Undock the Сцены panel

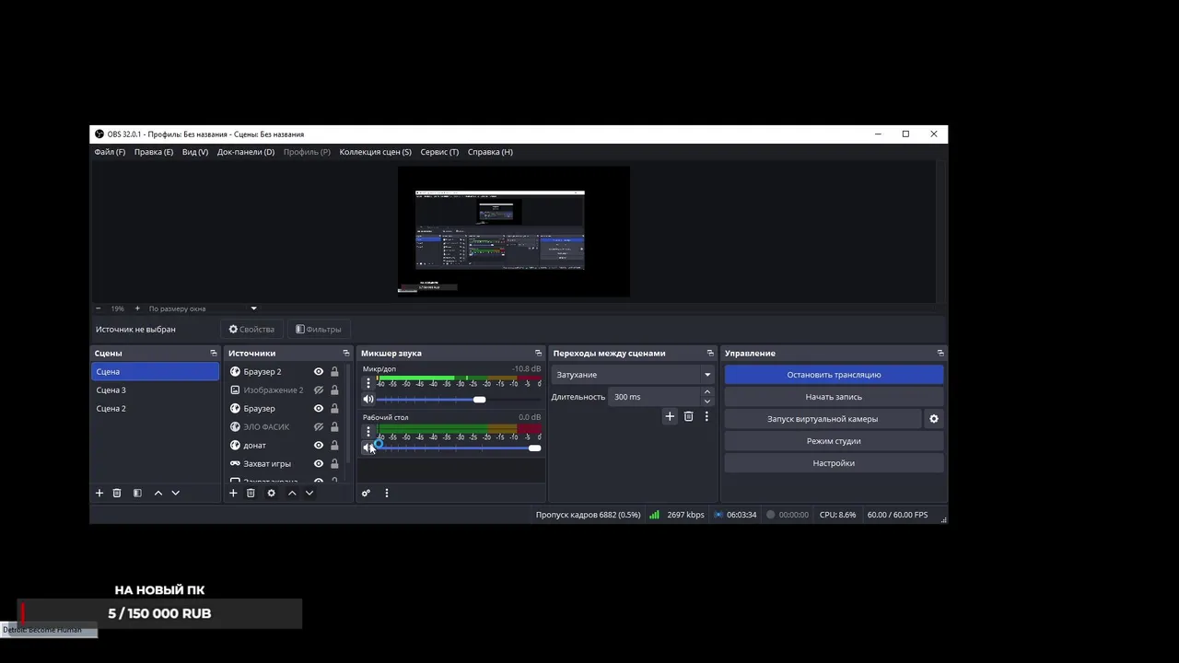coord(214,353)
